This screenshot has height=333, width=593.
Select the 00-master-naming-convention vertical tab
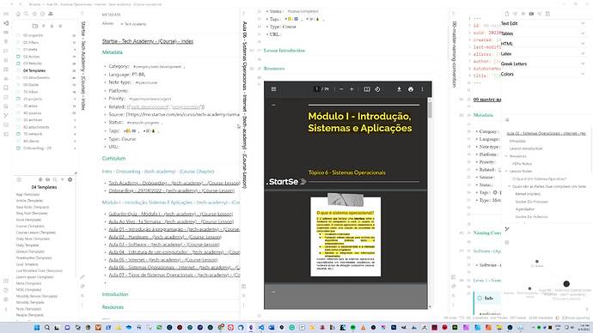click(455, 54)
